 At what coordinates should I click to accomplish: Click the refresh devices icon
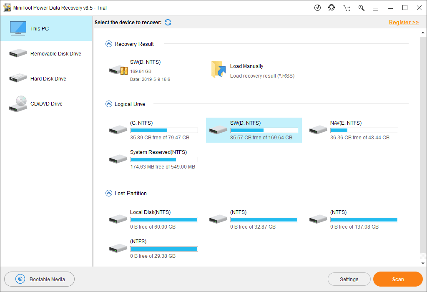[168, 23]
